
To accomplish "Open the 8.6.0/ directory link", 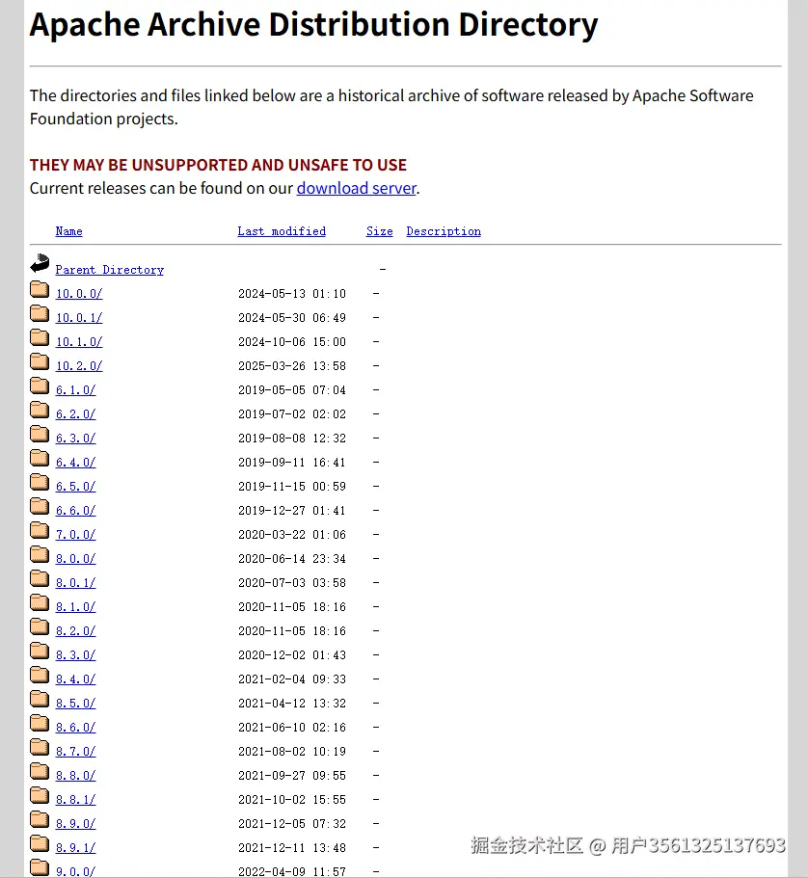I will click(75, 727).
